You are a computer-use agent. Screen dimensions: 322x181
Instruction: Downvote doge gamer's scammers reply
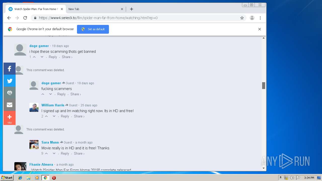click(51, 94)
